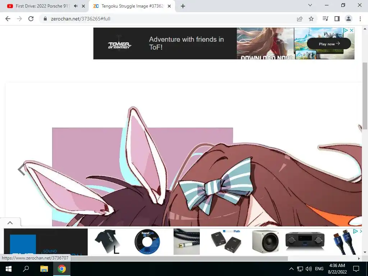This screenshot has height=276, width=368.
Task: Open the white subwoofer product ad
Action: (266, 242)
